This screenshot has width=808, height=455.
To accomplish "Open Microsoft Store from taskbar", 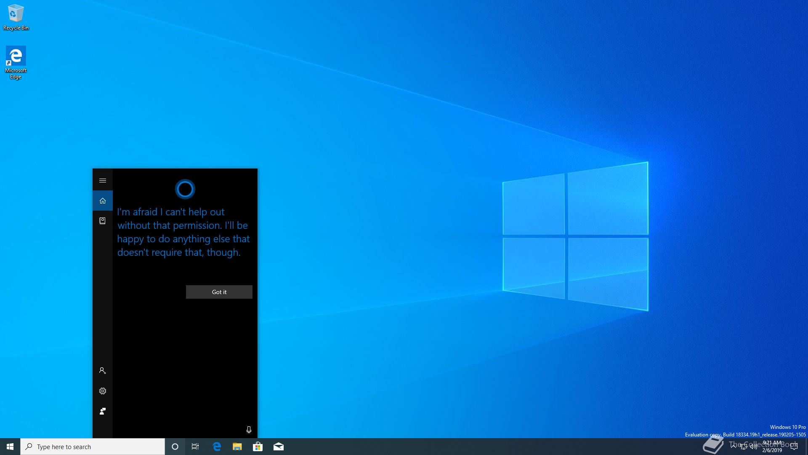I will (258, 447).
